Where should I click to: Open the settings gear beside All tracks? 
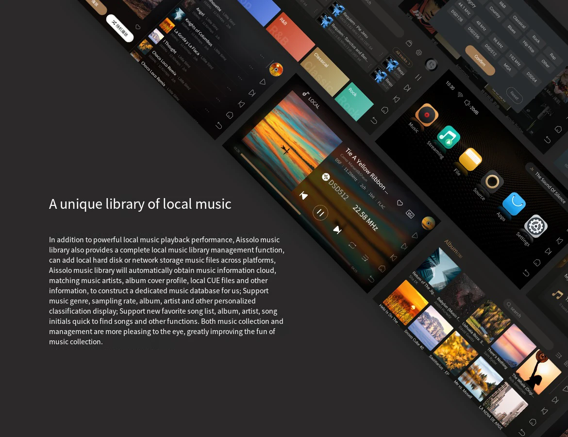coord(419,53)
